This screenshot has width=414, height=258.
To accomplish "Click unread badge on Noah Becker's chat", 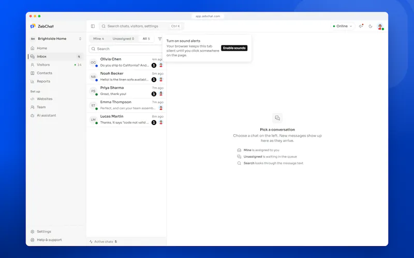I will coord(154,79).
